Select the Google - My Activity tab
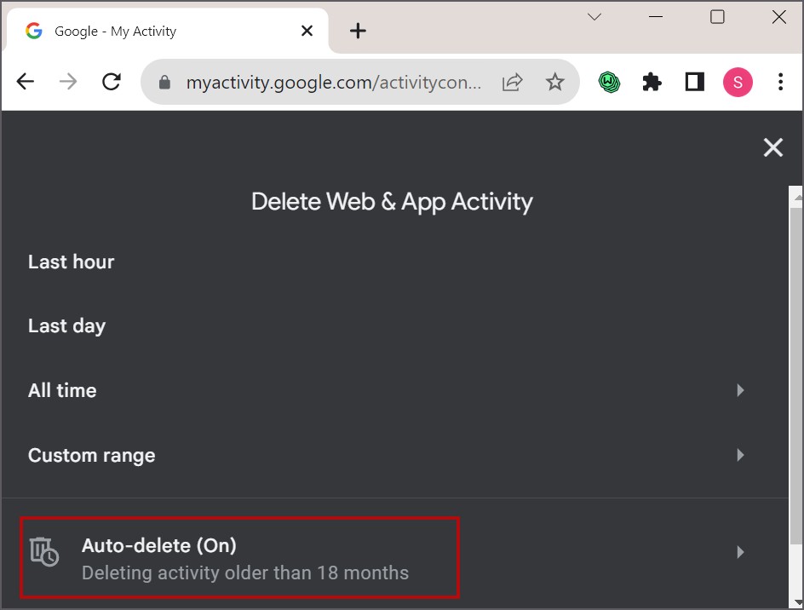This screenshot has height=610, width=804. pos(165,31)
